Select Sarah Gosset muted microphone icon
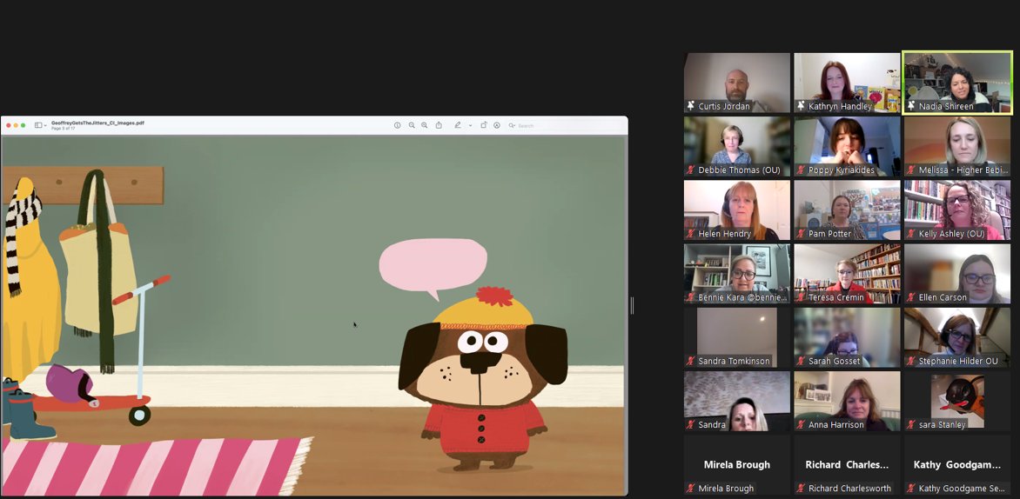Viewport: 1020px width, 499px height. point(801,361)
